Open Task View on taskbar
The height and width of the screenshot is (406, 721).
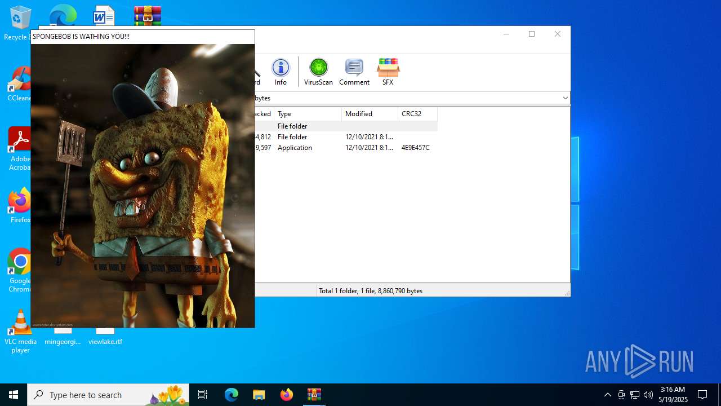click(x=203, y=395)
